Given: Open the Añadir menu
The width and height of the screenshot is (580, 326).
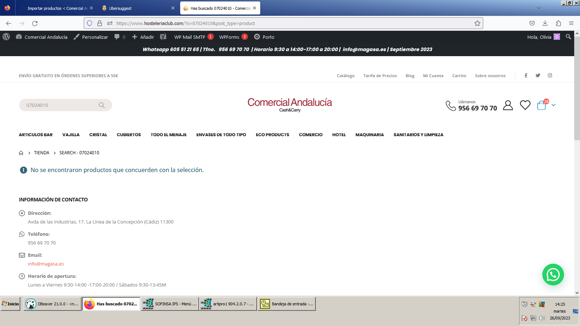Looking at the screenshot, I should [143, 37].
